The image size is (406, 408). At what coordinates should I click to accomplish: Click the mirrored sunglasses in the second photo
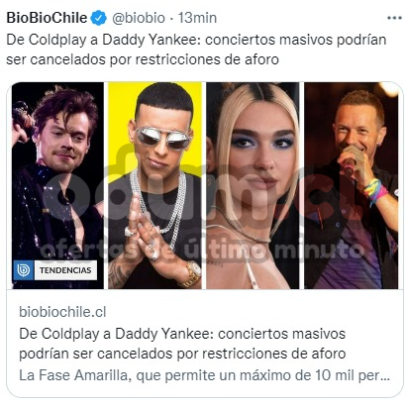pyautogui.click(x=163, y=138)
